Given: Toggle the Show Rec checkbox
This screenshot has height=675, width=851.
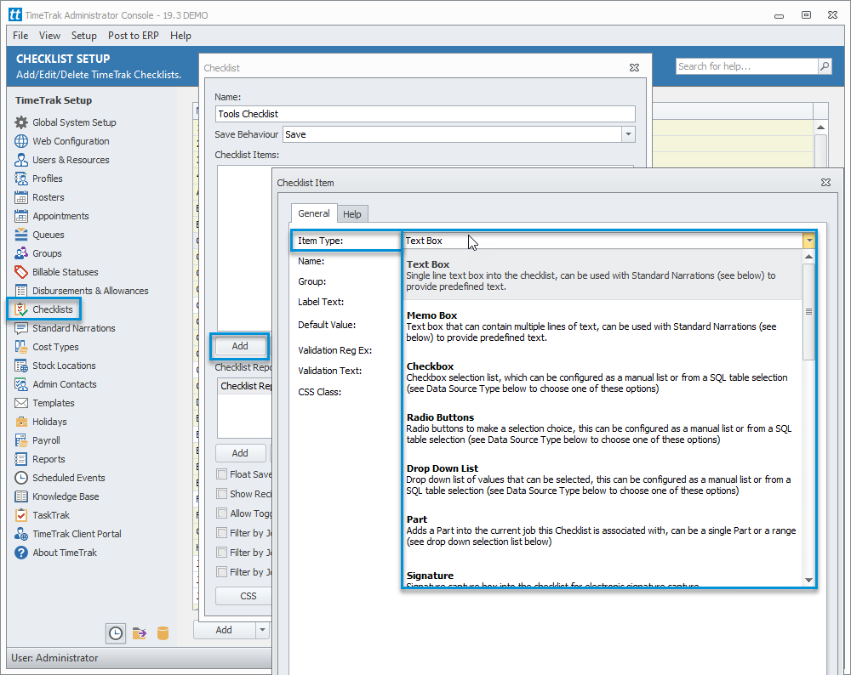Looking at the screenshot, I should [221, 494].
